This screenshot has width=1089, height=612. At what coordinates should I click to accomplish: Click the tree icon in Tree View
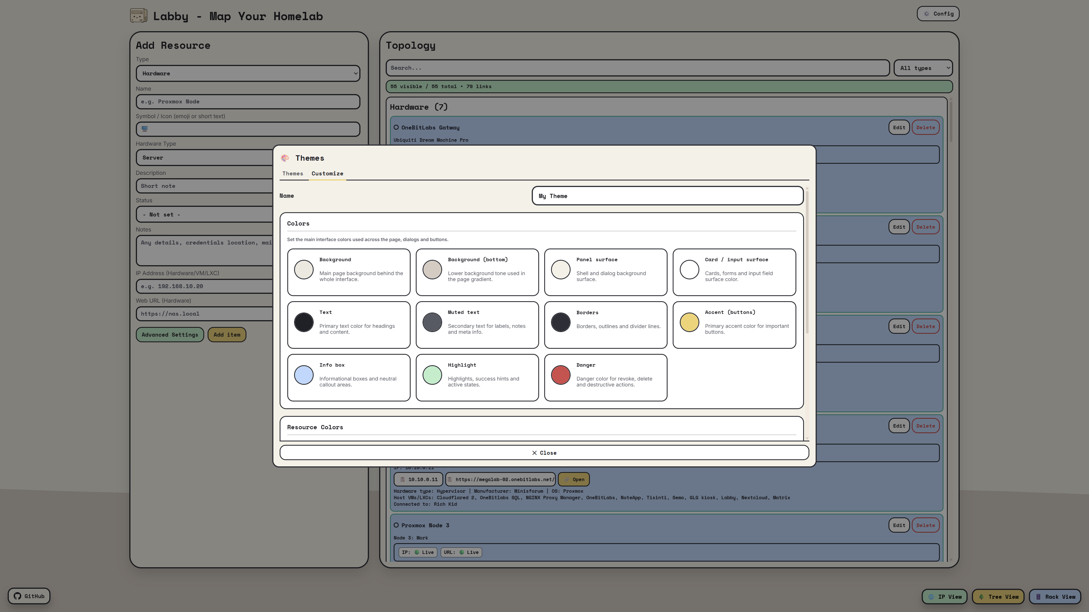click(x=981, y=597)
